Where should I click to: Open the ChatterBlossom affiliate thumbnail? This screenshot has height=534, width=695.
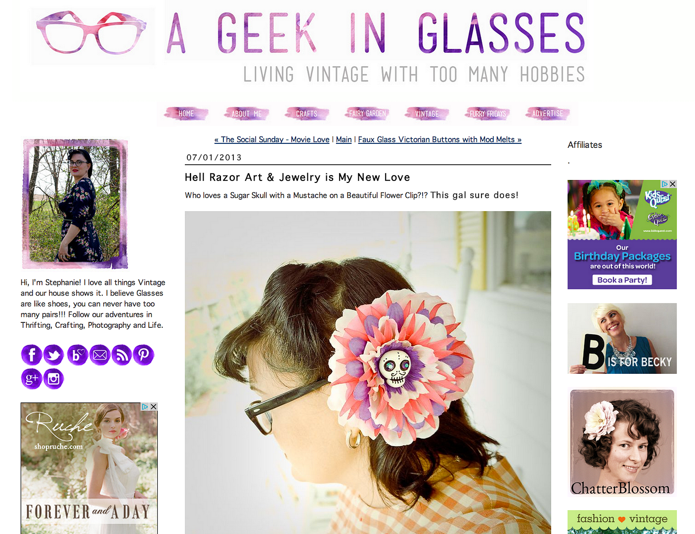(x=622, y=442)
